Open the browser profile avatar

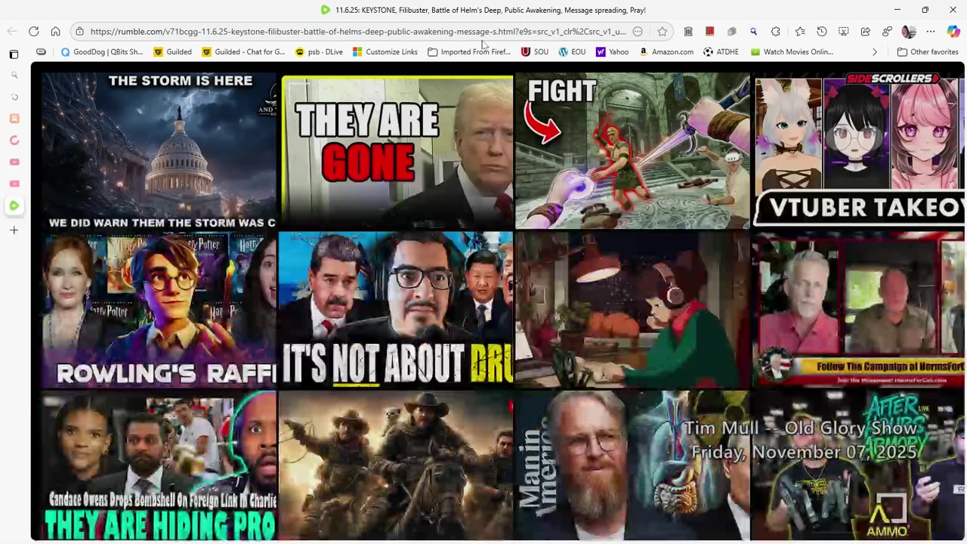[x=909, y=32]
